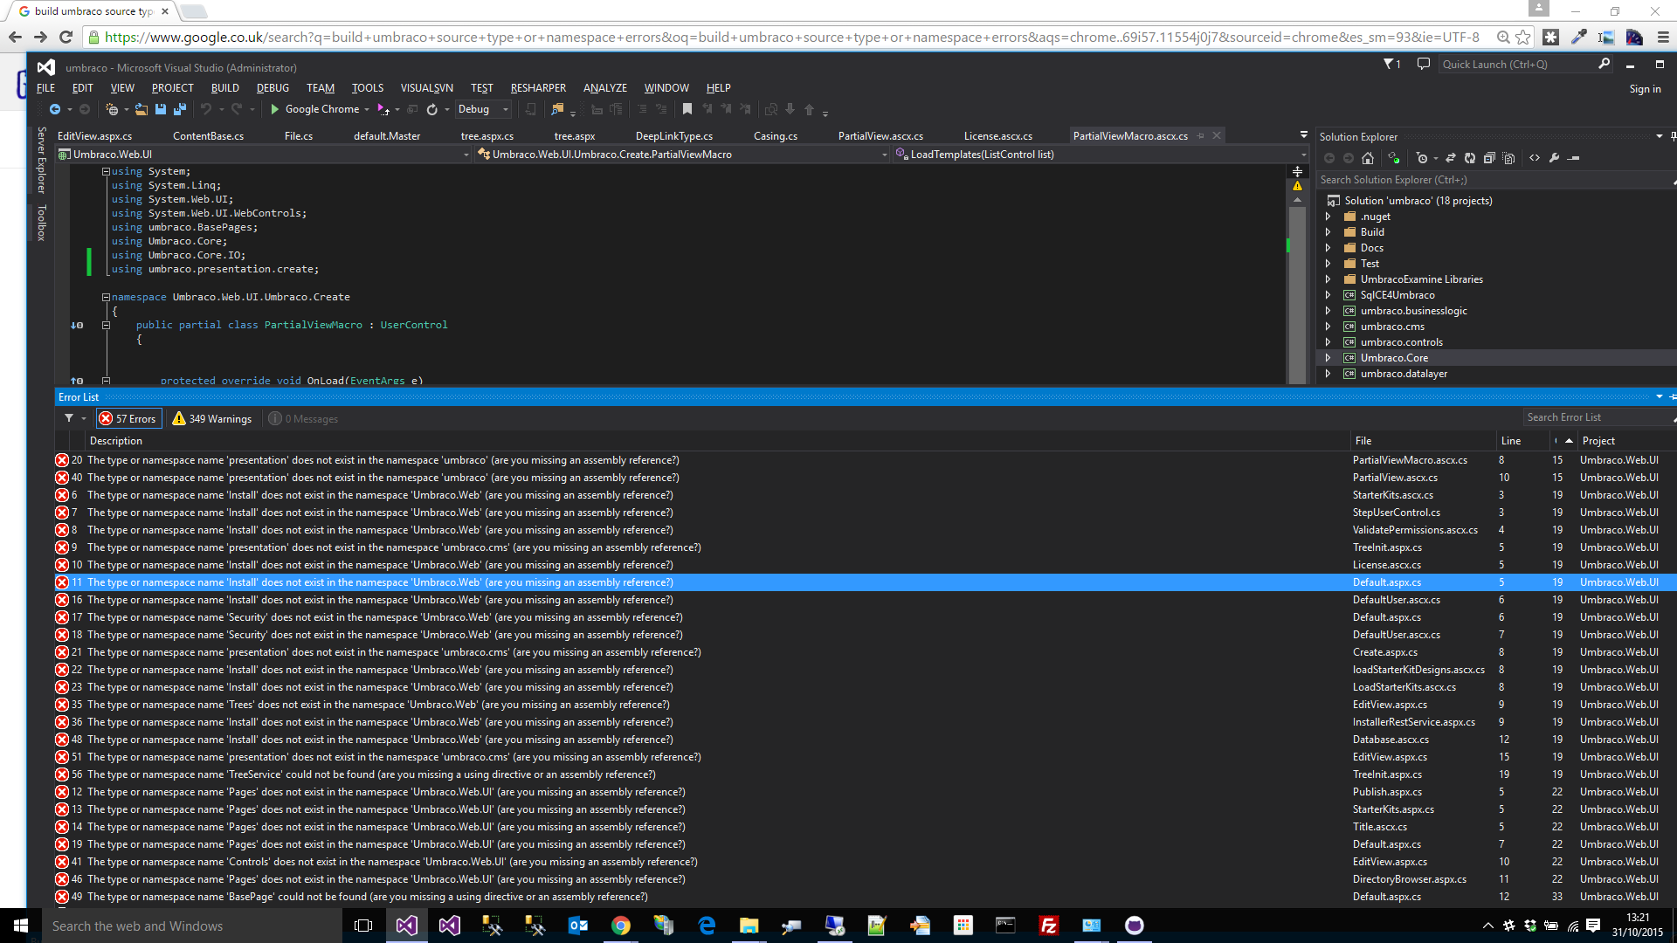The image size is (1677, 943).
Task: Open the Server Explorer side tab
Action: click(41, 160)
